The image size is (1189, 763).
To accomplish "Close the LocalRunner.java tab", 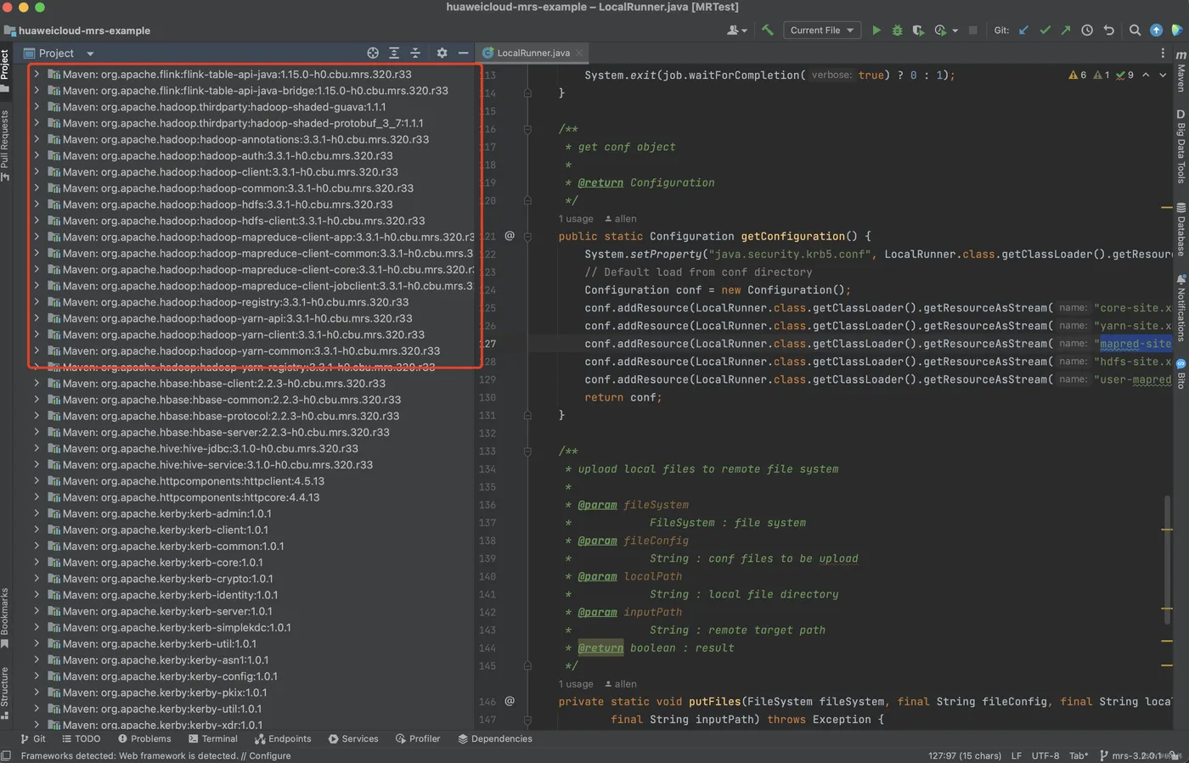I will click(x=579, y=53).
